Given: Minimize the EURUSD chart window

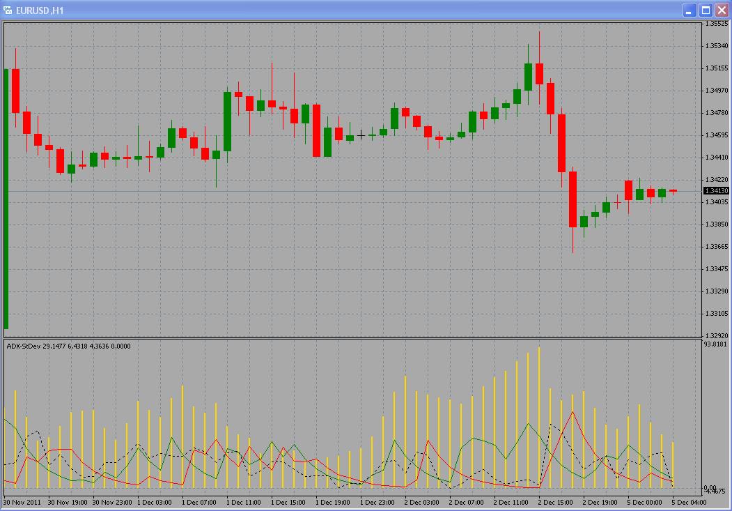Looking at the screenshot, I should tap(690, 10).
